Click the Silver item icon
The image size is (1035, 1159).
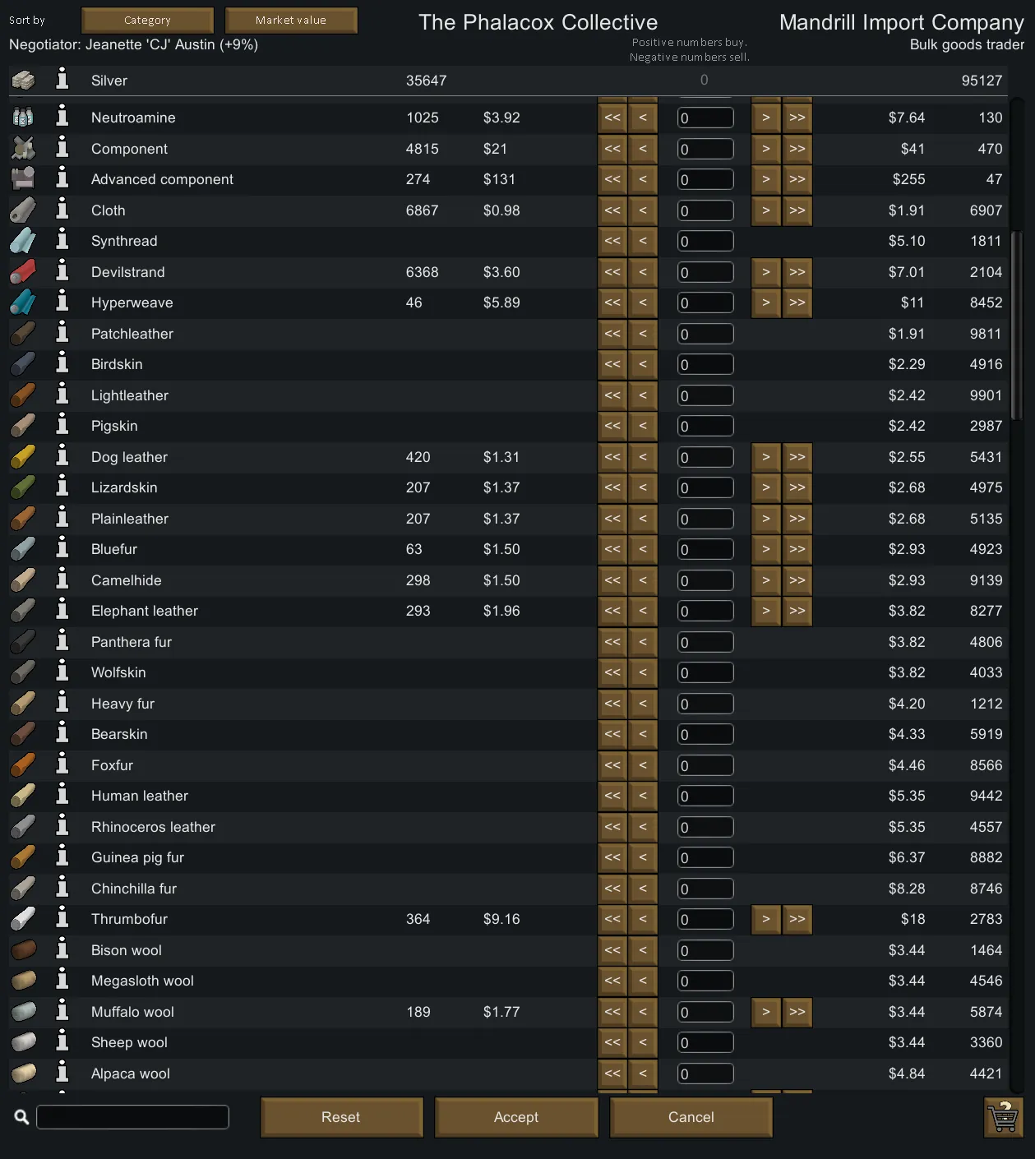pyautogui.click(x=23, y=80)
